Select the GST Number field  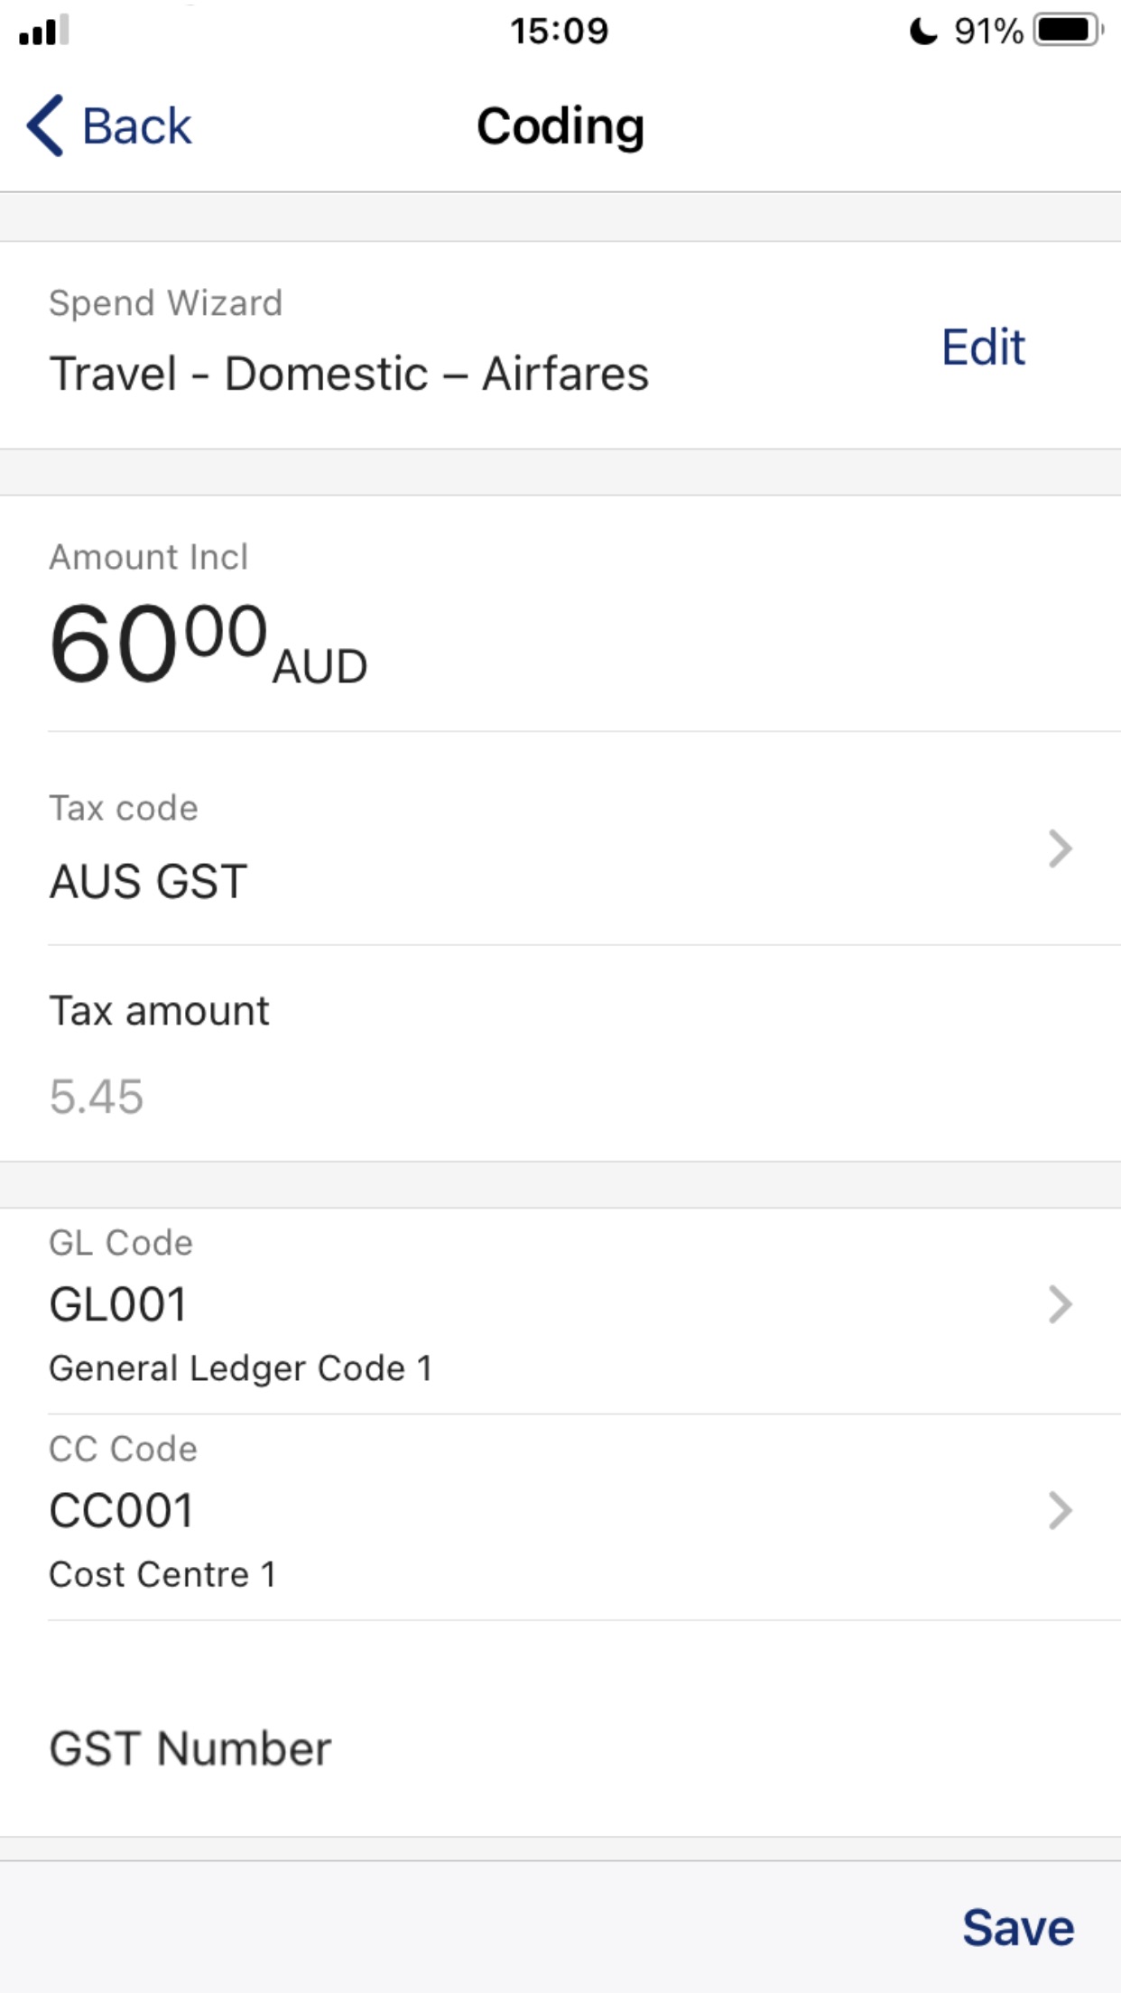[560, 1748]
